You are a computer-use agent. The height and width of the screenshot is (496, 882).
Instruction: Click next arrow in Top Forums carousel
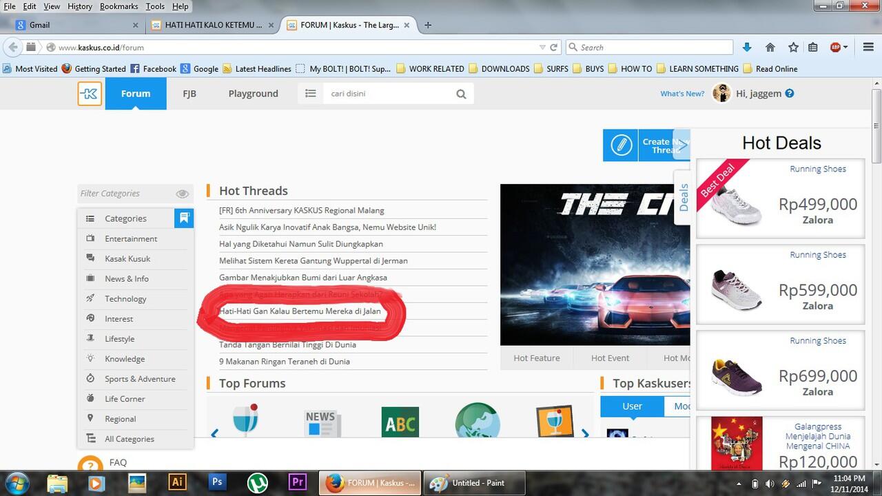point(585,433)
